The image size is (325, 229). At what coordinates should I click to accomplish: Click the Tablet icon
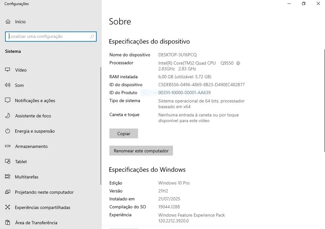(7, 162)
